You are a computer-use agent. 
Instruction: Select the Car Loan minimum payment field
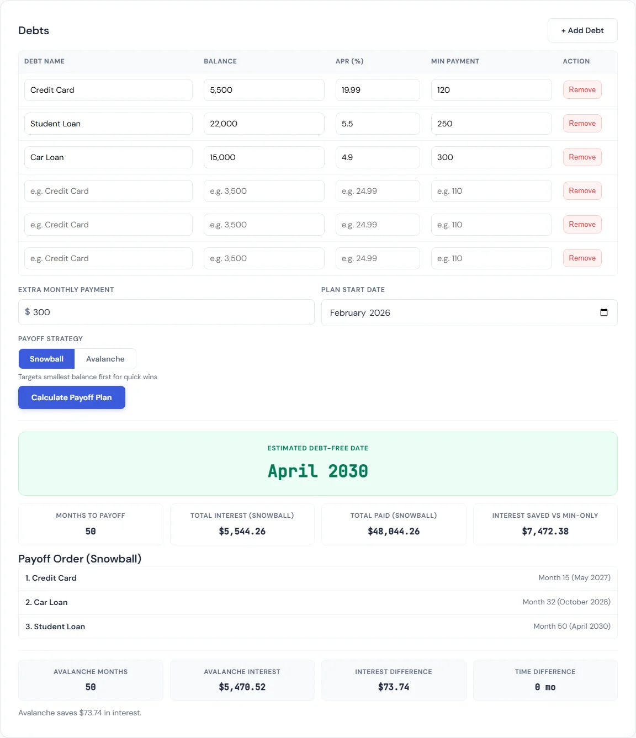click(491, 157)
